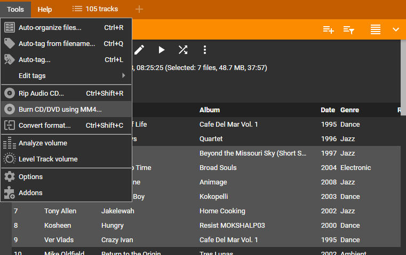The width and height of the screenshot is (406, 255).
Task: Open the Help menu
Action: tap(45, 9)
